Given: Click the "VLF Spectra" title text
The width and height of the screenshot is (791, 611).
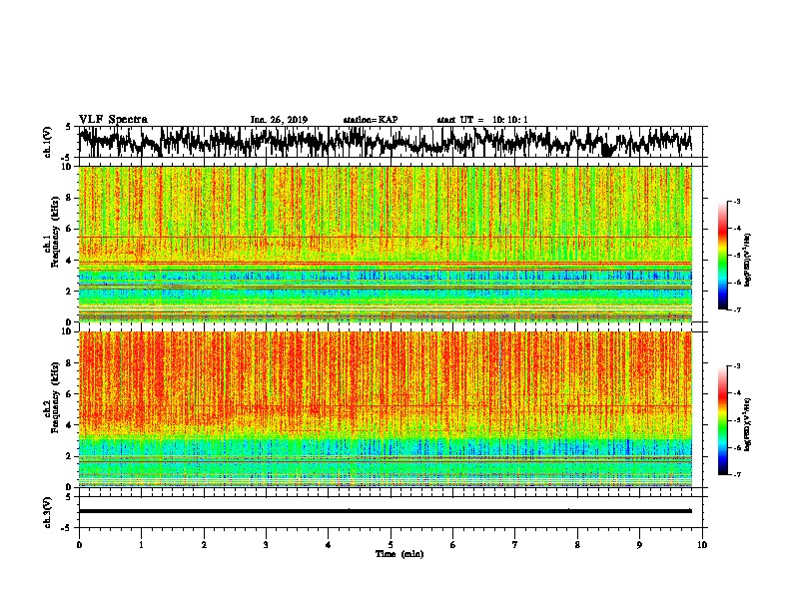Looking at the screenshot, I should 113,120.
